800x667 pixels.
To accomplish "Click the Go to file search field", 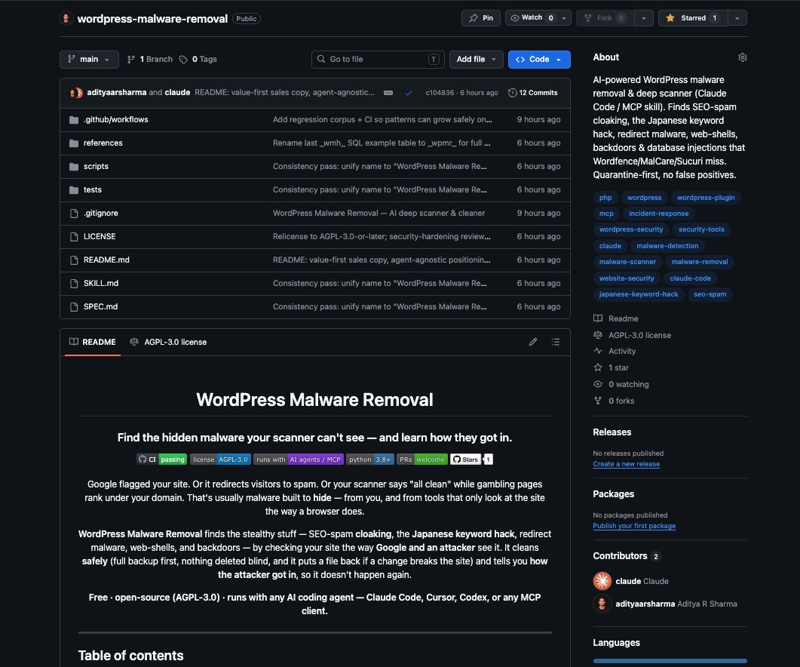I will (x=378, y=60).
